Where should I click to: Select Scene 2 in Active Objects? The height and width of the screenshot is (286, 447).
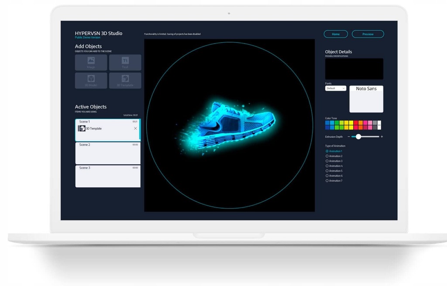click(108, 153)
